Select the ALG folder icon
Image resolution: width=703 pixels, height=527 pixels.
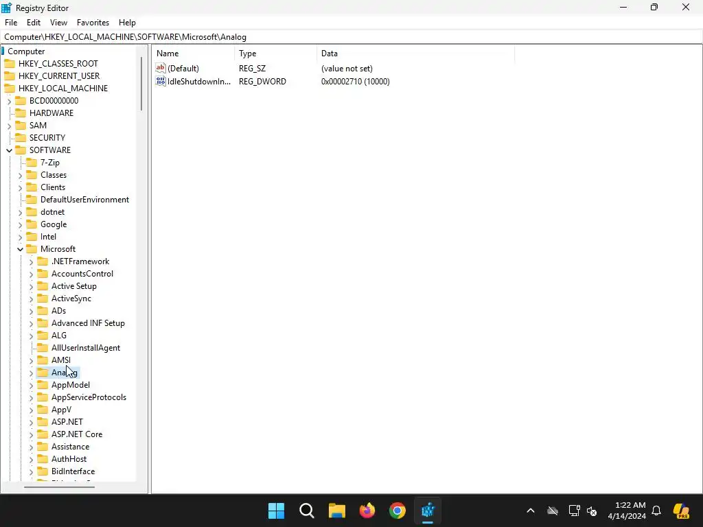click(43, 335)
